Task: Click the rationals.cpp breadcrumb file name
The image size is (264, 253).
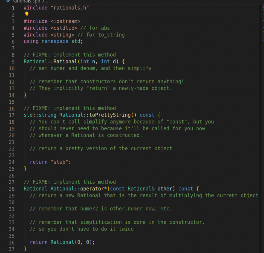Action: click(x=26, y=2)
